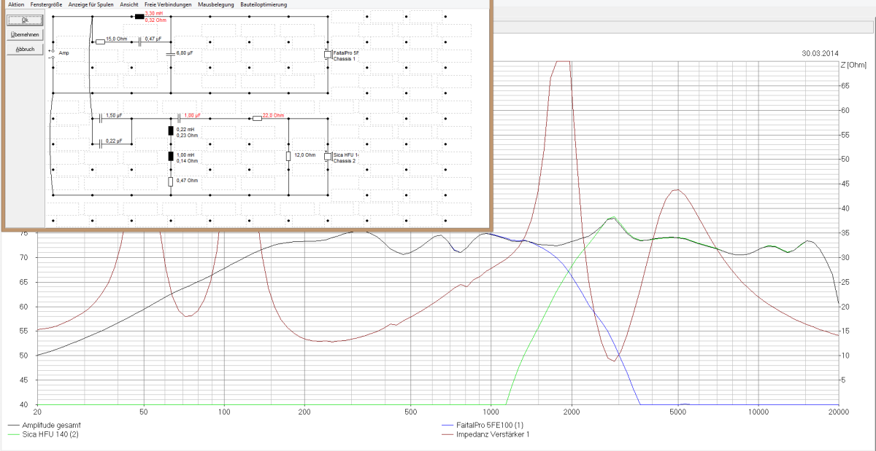This screenshot has height=451, width=876.
Task: Select the 22,0 Ohm resistor symbol
Action: pyautogui.click(x=257, y=118)
